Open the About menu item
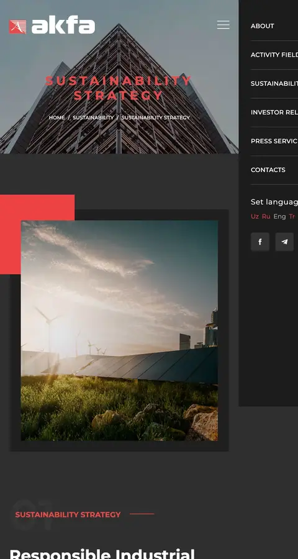The height and width of the screenshot is (559, 298). tap(263, 26)
